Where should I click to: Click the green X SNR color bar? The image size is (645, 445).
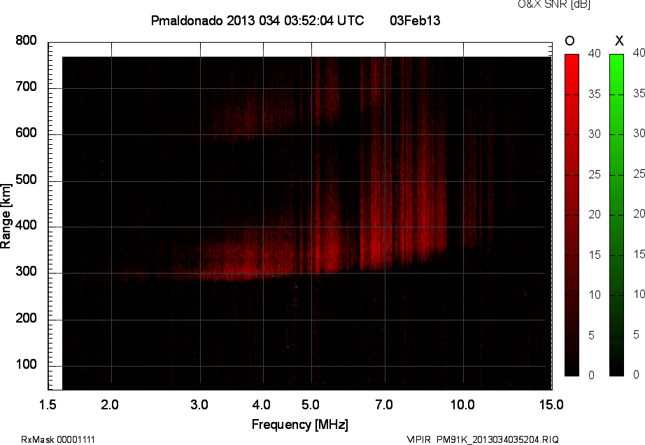616,215
